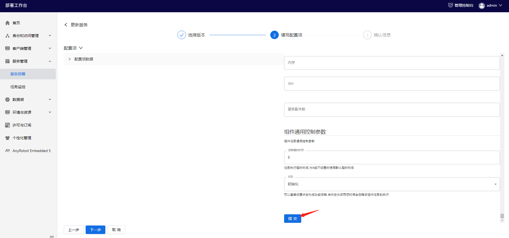The width and height of the screenshot is (509, 238).
Task: Click the 选择版本 step label
Action: pyautogui.click(x=197, y=35)
